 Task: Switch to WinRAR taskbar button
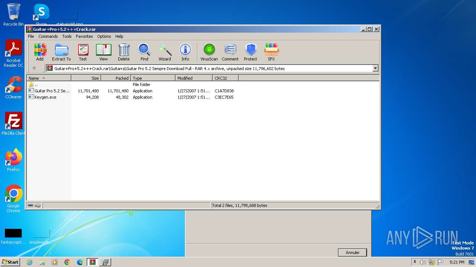tap(93, 262)
